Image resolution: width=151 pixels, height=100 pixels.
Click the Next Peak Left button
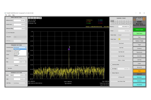tap(121, 52)
